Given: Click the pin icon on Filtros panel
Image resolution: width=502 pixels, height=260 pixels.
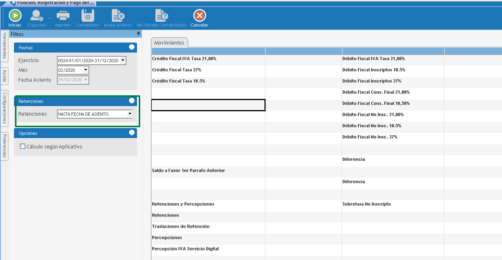Looking at the screenshot, I should tap(138, 34).
